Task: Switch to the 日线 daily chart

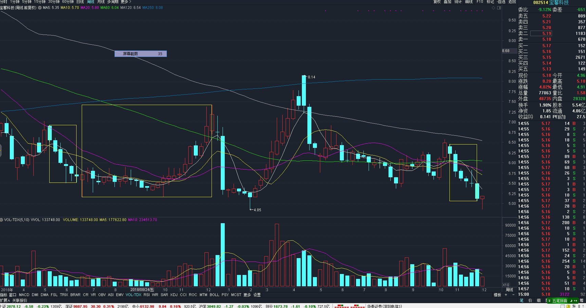Action: [80, 2]
